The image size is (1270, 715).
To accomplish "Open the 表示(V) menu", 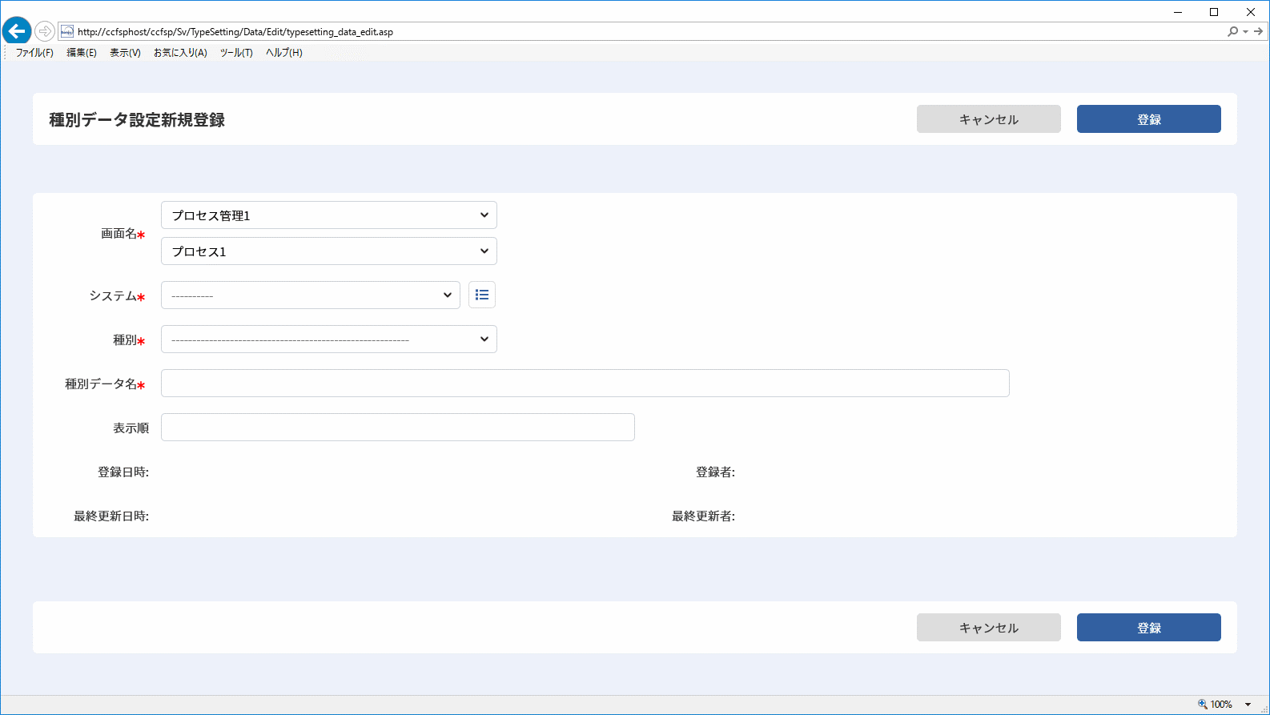I will (125, 53).
